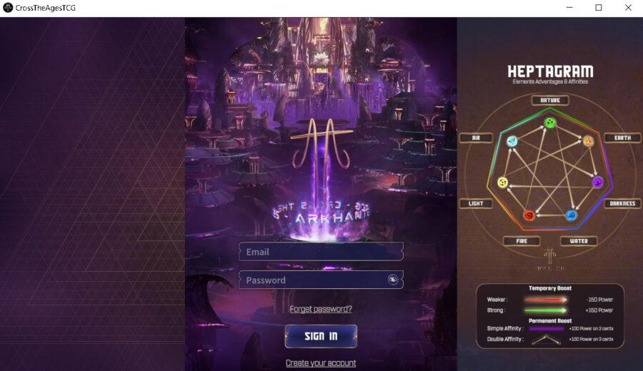Select the FIRE label on heptagram

(x=522, y=241)
